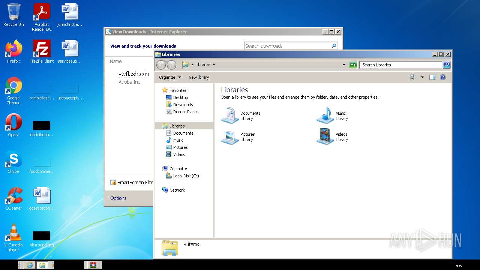Expand the arrow after Libraries breadcrumb
Image resolution: width=480 pixels, height=270 pixels.
click(x=214, y=64)
